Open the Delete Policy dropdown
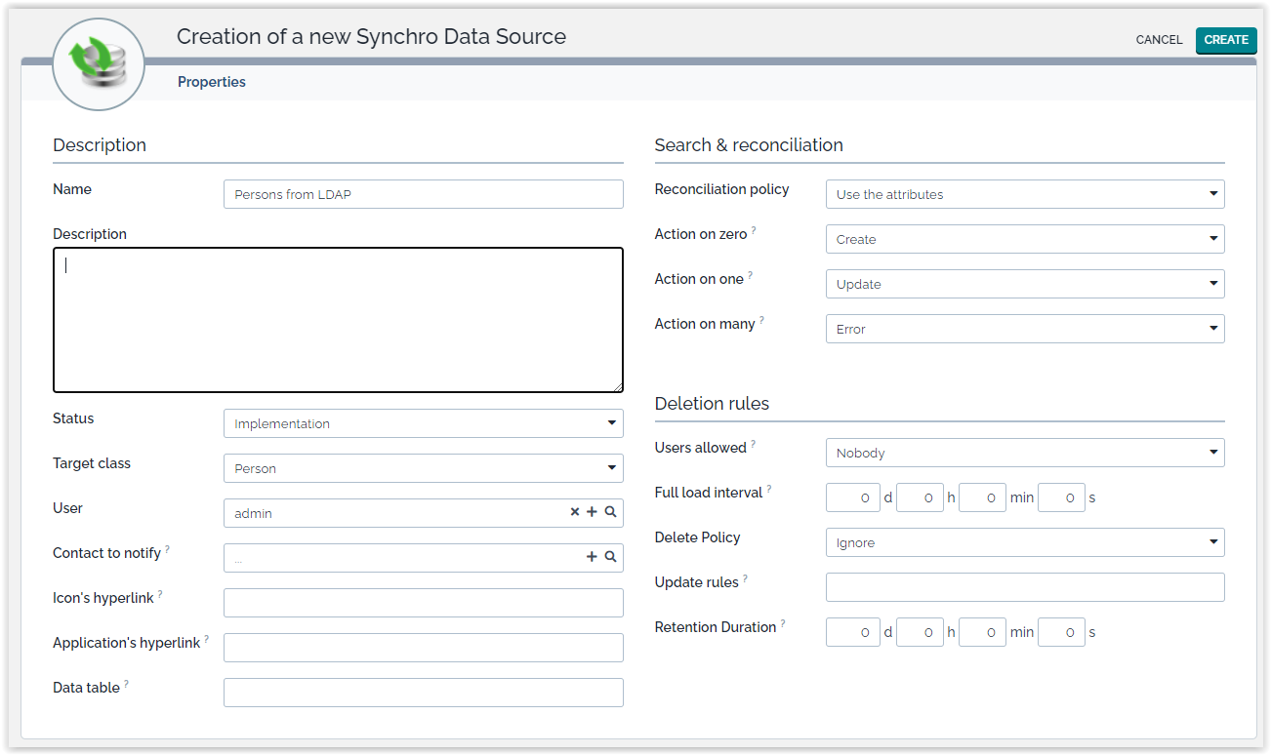Screen dimensions: 1271x755 (1025, 542)
